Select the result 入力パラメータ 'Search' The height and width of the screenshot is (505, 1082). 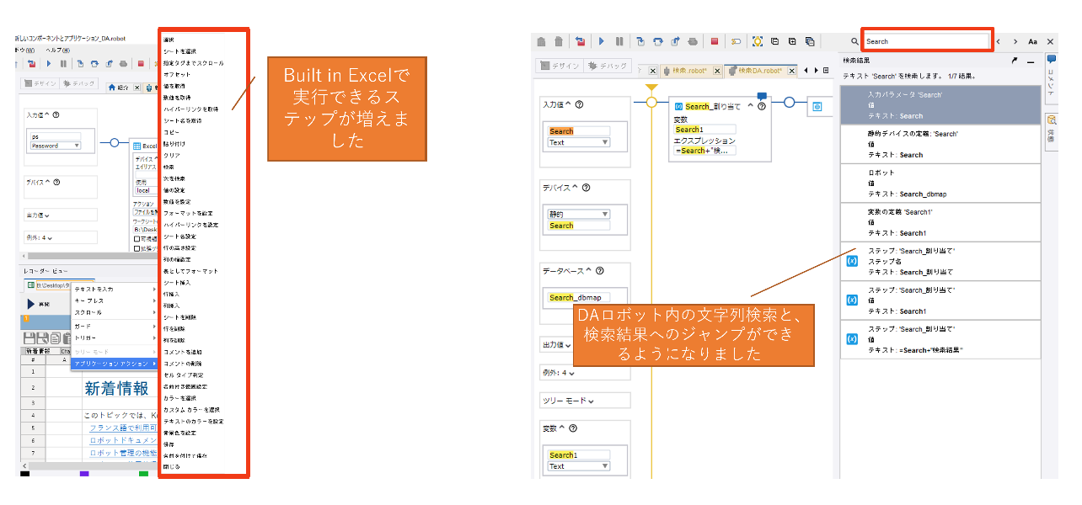[x=940, y=105]
